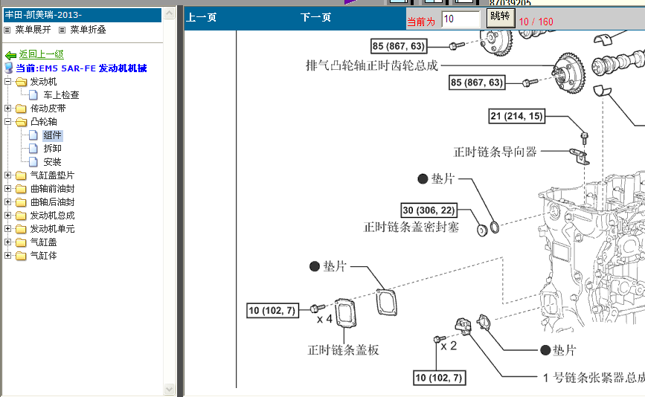Go to next page with 下一页
Screen dimensions: 645x397
coord(315,18)
